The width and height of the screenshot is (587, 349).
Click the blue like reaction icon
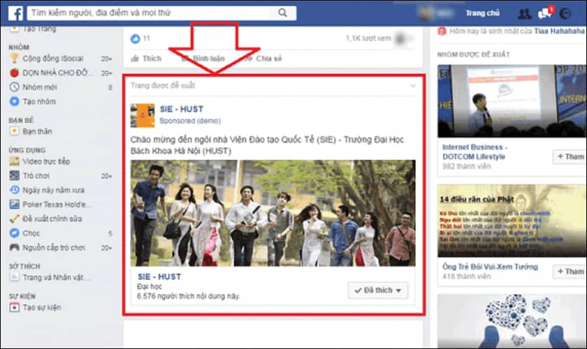tap(135, 38)
